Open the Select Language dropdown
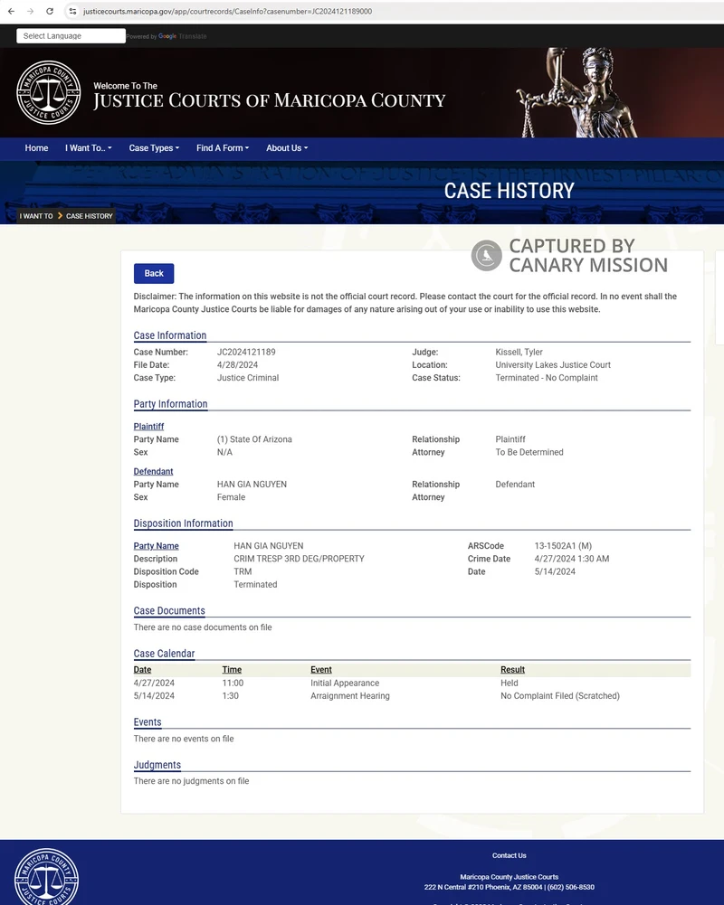724x905 pixels. [71, 36]
